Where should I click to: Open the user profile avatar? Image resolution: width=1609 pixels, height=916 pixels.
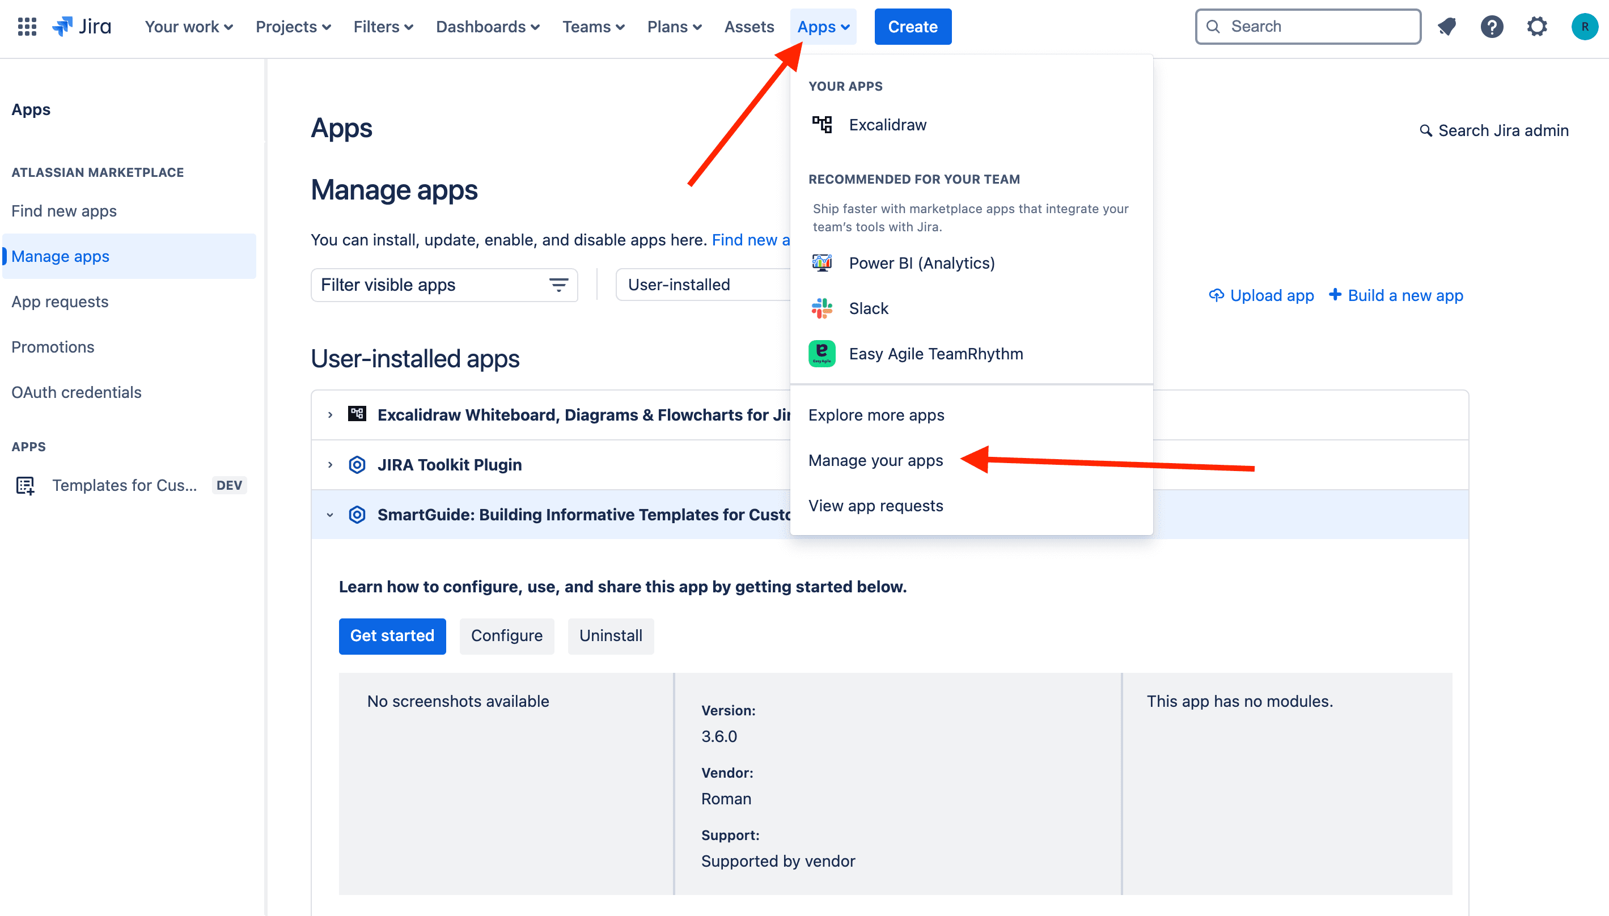pyautogui.click(x=1585, y=27)
